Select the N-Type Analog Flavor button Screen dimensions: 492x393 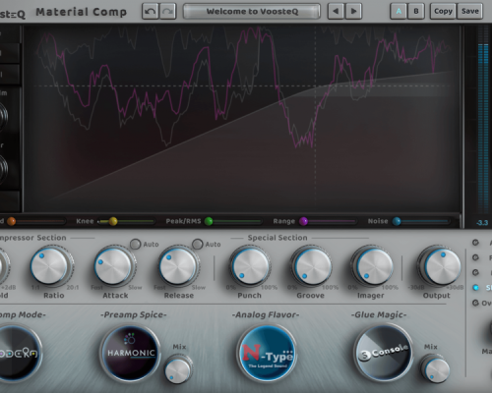267,353
